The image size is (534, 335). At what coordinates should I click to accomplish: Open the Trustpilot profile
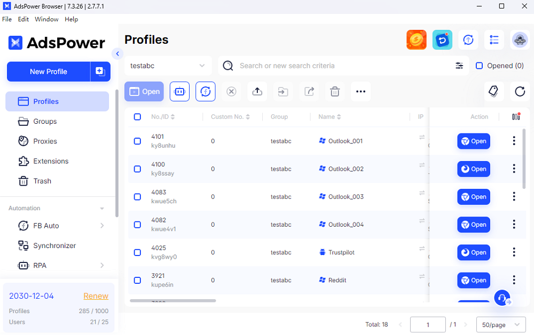coord(473,252)
